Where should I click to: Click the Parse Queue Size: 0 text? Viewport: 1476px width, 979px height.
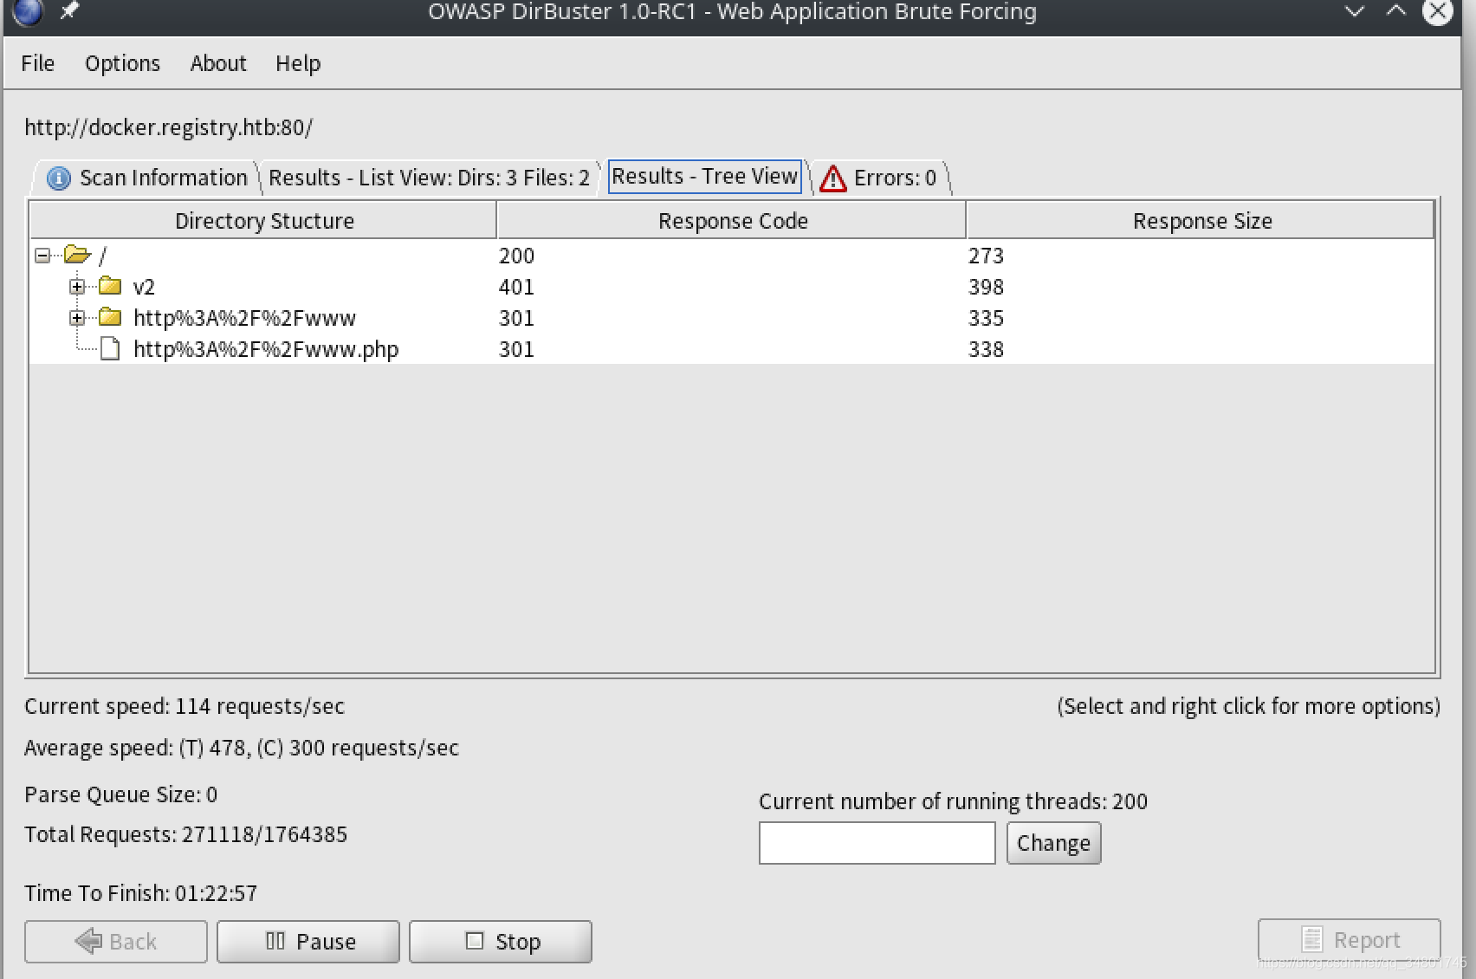pos(121,794)
